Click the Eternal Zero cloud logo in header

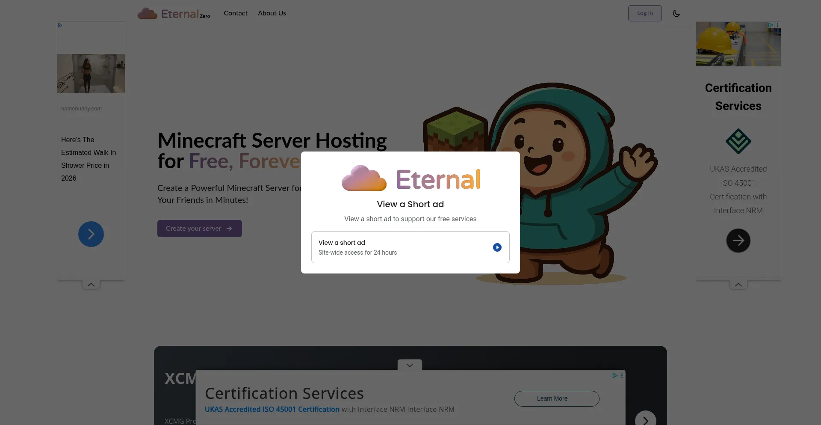(174, 13)
